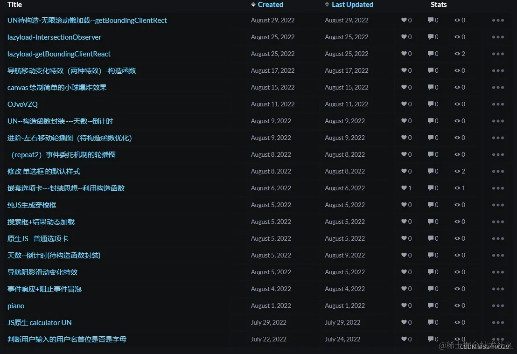Open pen 嵌套选项卡---封装思想--利用构造函数

[x=66, y=188]
